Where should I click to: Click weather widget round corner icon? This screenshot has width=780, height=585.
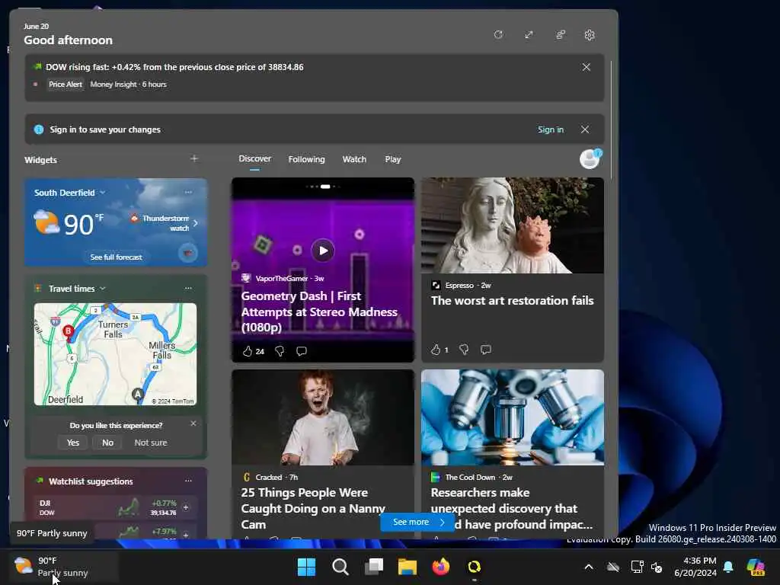click(187, 253)
